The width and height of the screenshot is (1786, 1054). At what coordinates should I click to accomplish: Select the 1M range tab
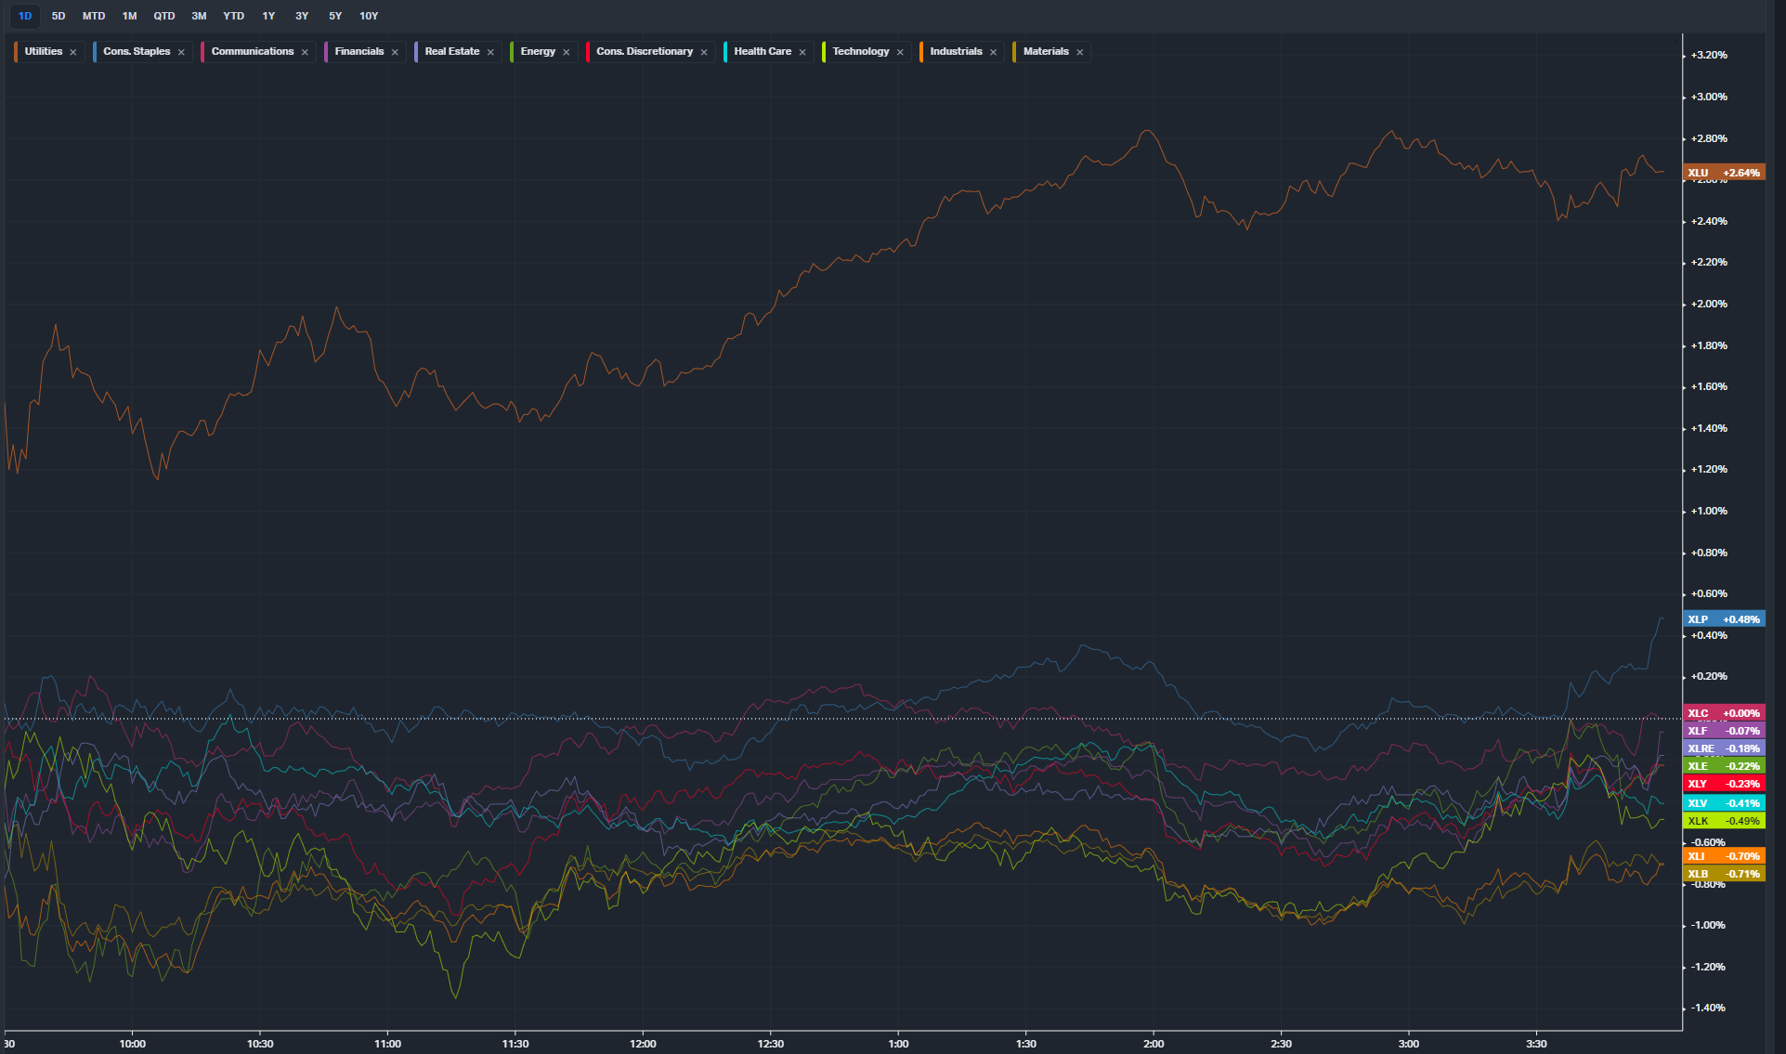click(130, 16)
